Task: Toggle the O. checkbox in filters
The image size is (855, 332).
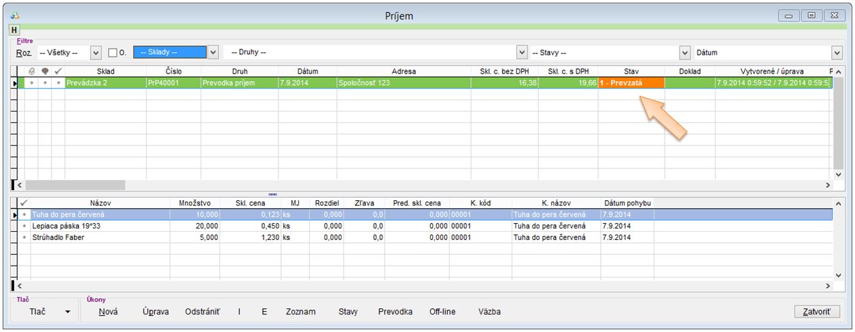Action: click(x=113, y=53)
